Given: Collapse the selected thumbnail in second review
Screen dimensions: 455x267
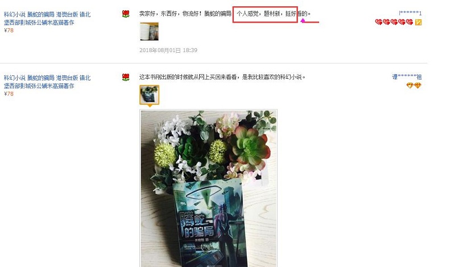Looking at the screenshot, I should point(149,95).
